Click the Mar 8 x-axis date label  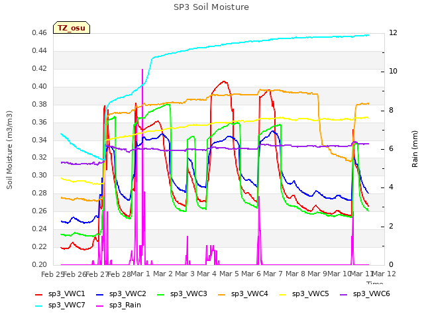[x=295, y=274]
